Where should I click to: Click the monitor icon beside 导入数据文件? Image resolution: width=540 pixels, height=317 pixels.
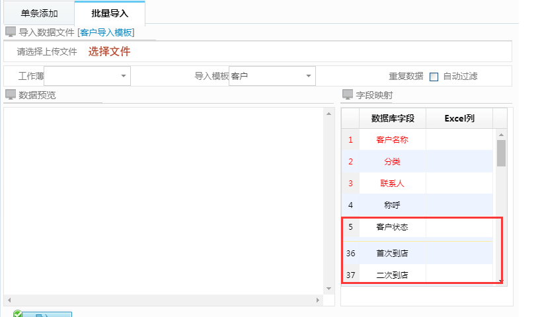coord(10,32)
